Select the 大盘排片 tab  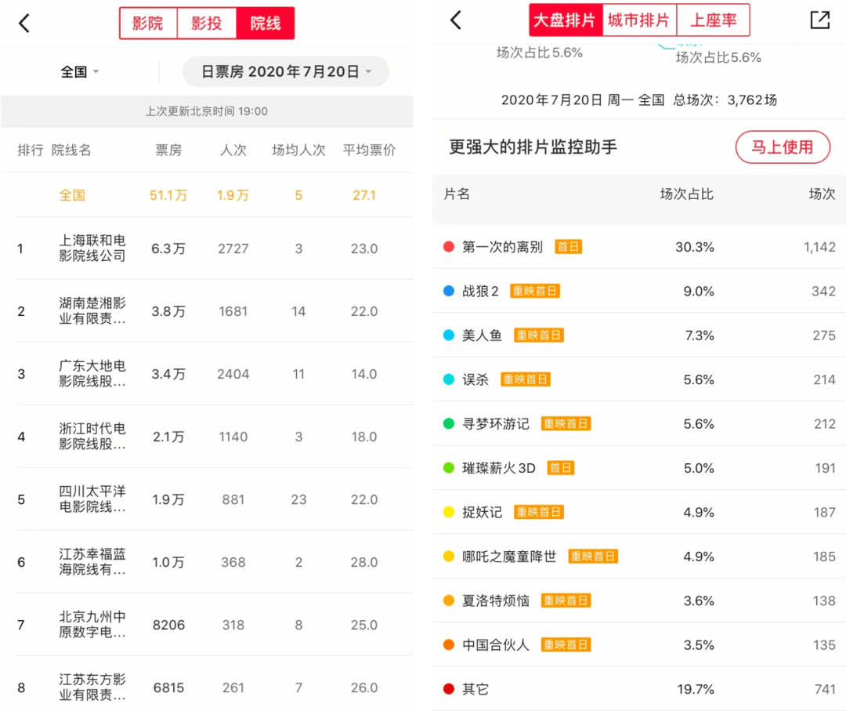pos(566,20)
